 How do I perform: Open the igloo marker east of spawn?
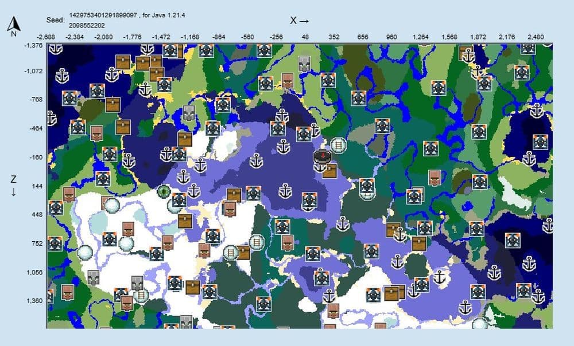pyautogui.click(x=339, y=144)
